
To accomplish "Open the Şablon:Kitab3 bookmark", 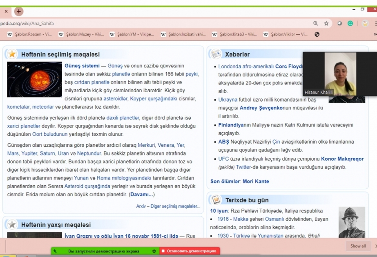I will click(234, 34).
